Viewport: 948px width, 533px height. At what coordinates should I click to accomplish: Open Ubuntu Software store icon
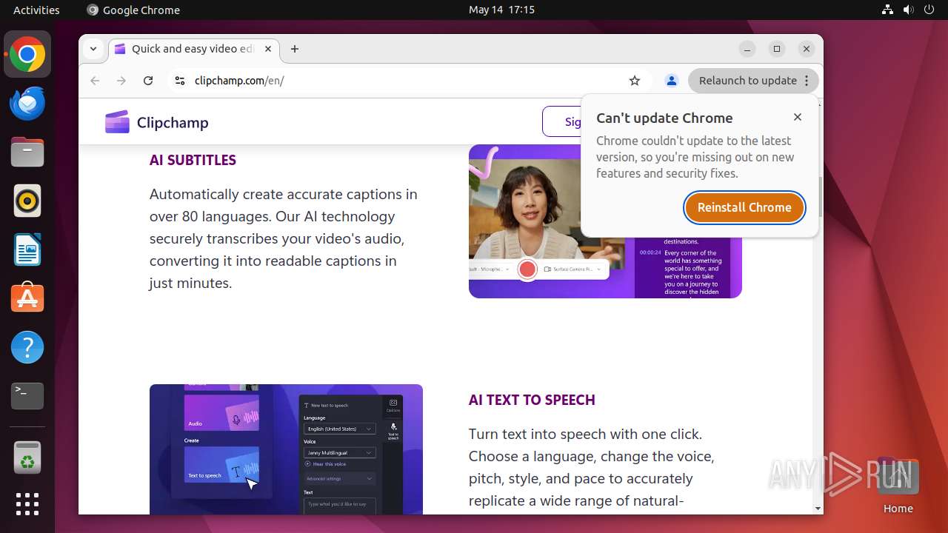click(x=27, y=298)
